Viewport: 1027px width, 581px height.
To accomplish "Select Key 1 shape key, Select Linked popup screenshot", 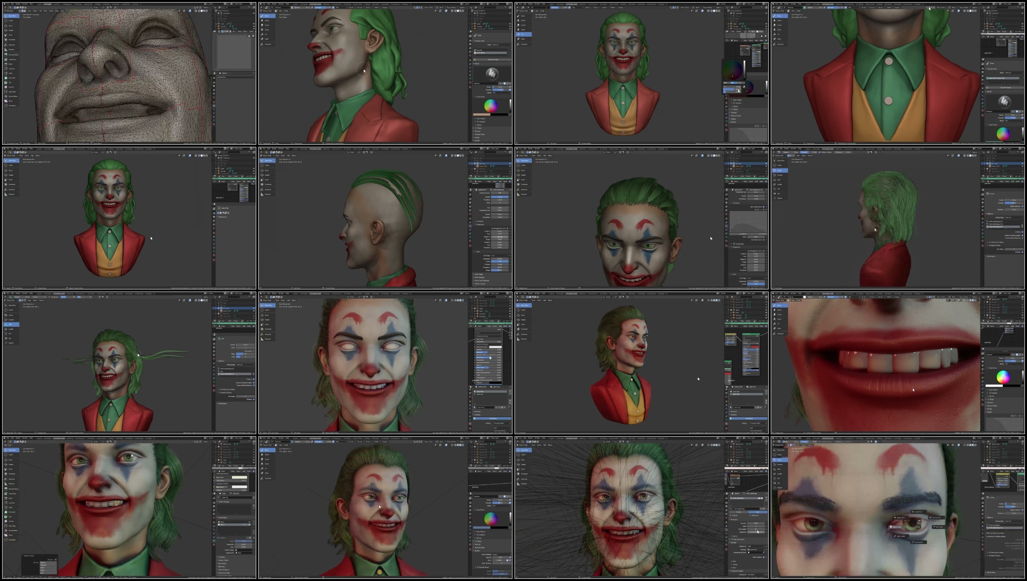I will [233, 525].
